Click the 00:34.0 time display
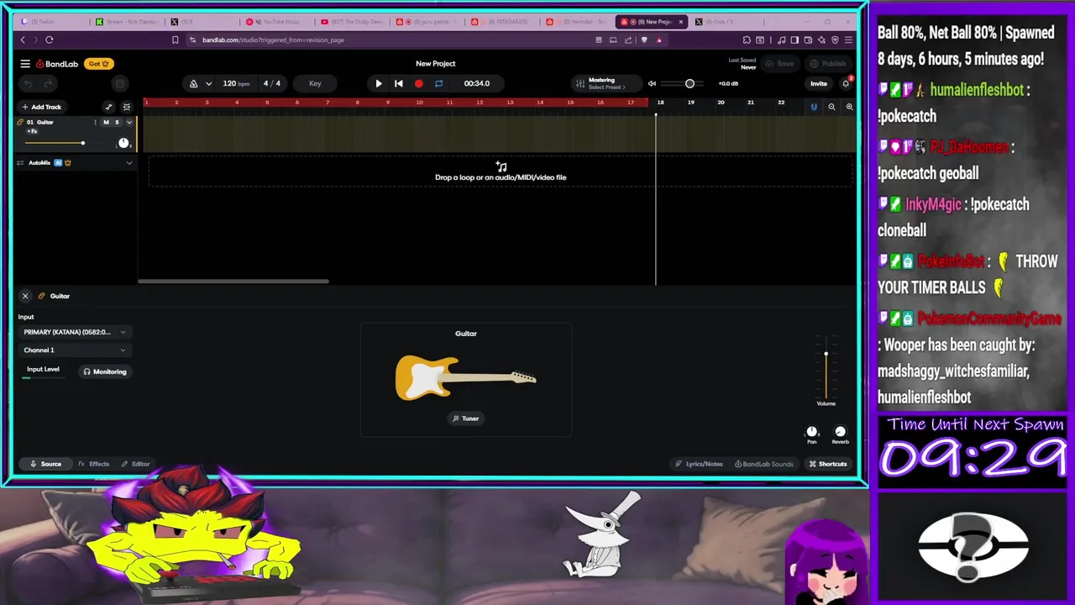1075x605 pixels. tap(476, 83)
